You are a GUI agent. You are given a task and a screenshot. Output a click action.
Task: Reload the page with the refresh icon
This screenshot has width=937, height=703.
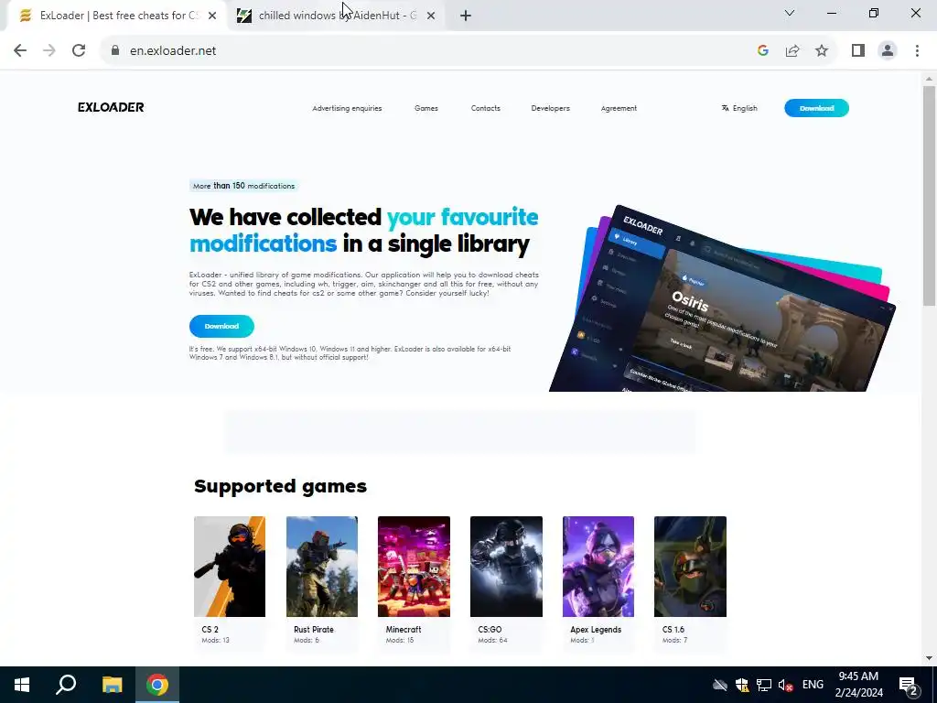click(x=79, y=51)
